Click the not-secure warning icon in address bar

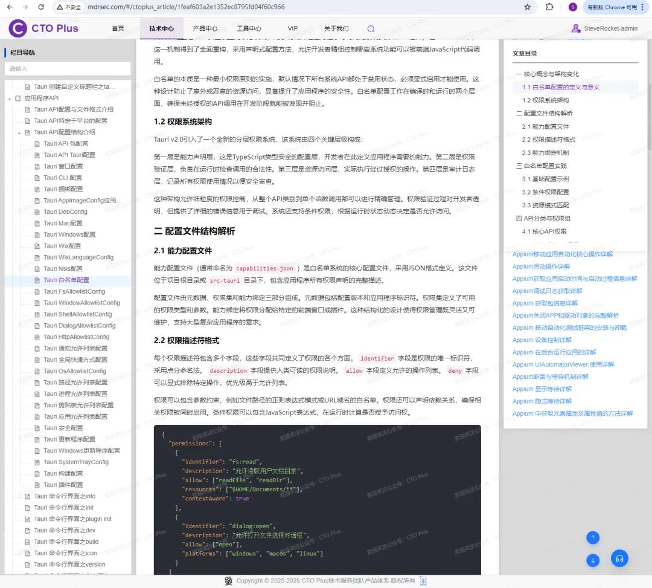coord(60,7)
